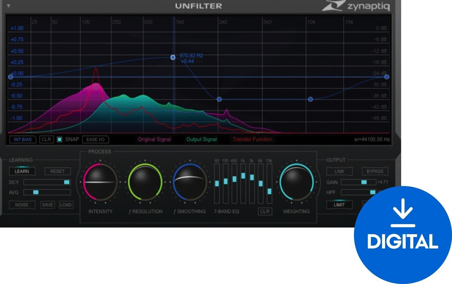452x284 pixels.
Task: Toggle the SNAP checkbox
Action: pos(60,139)
